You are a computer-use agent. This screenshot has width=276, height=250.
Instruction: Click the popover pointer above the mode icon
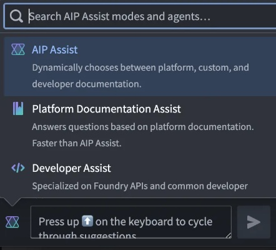(x=12, y=202)
